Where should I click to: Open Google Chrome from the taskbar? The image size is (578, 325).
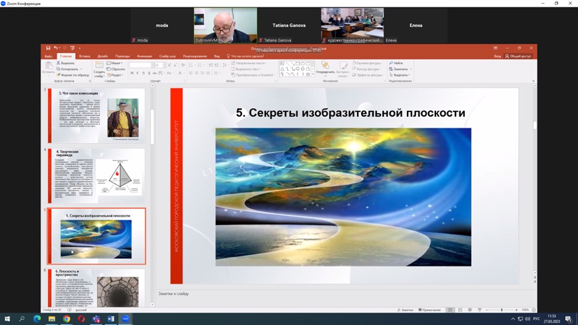pos(67,319)
